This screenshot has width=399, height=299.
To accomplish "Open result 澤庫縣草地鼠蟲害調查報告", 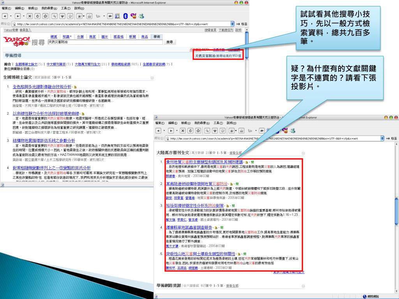I will click(x=189, y=227).
